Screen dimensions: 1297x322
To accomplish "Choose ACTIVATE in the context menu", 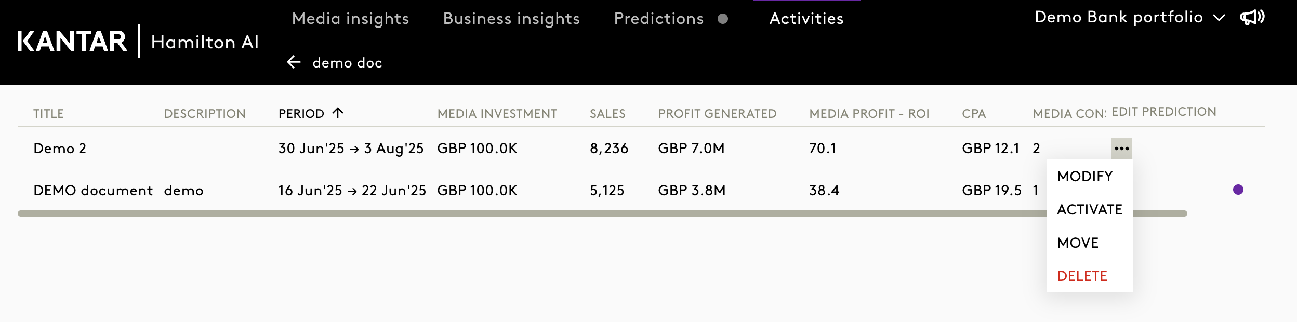I will [1090, 210].
